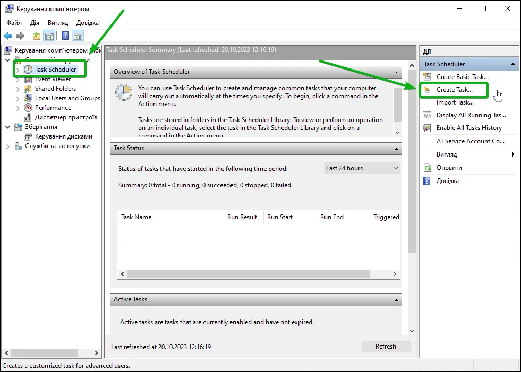
Task: Expand Служби та застосунки tree node
Action: click(x=7, y=146)
